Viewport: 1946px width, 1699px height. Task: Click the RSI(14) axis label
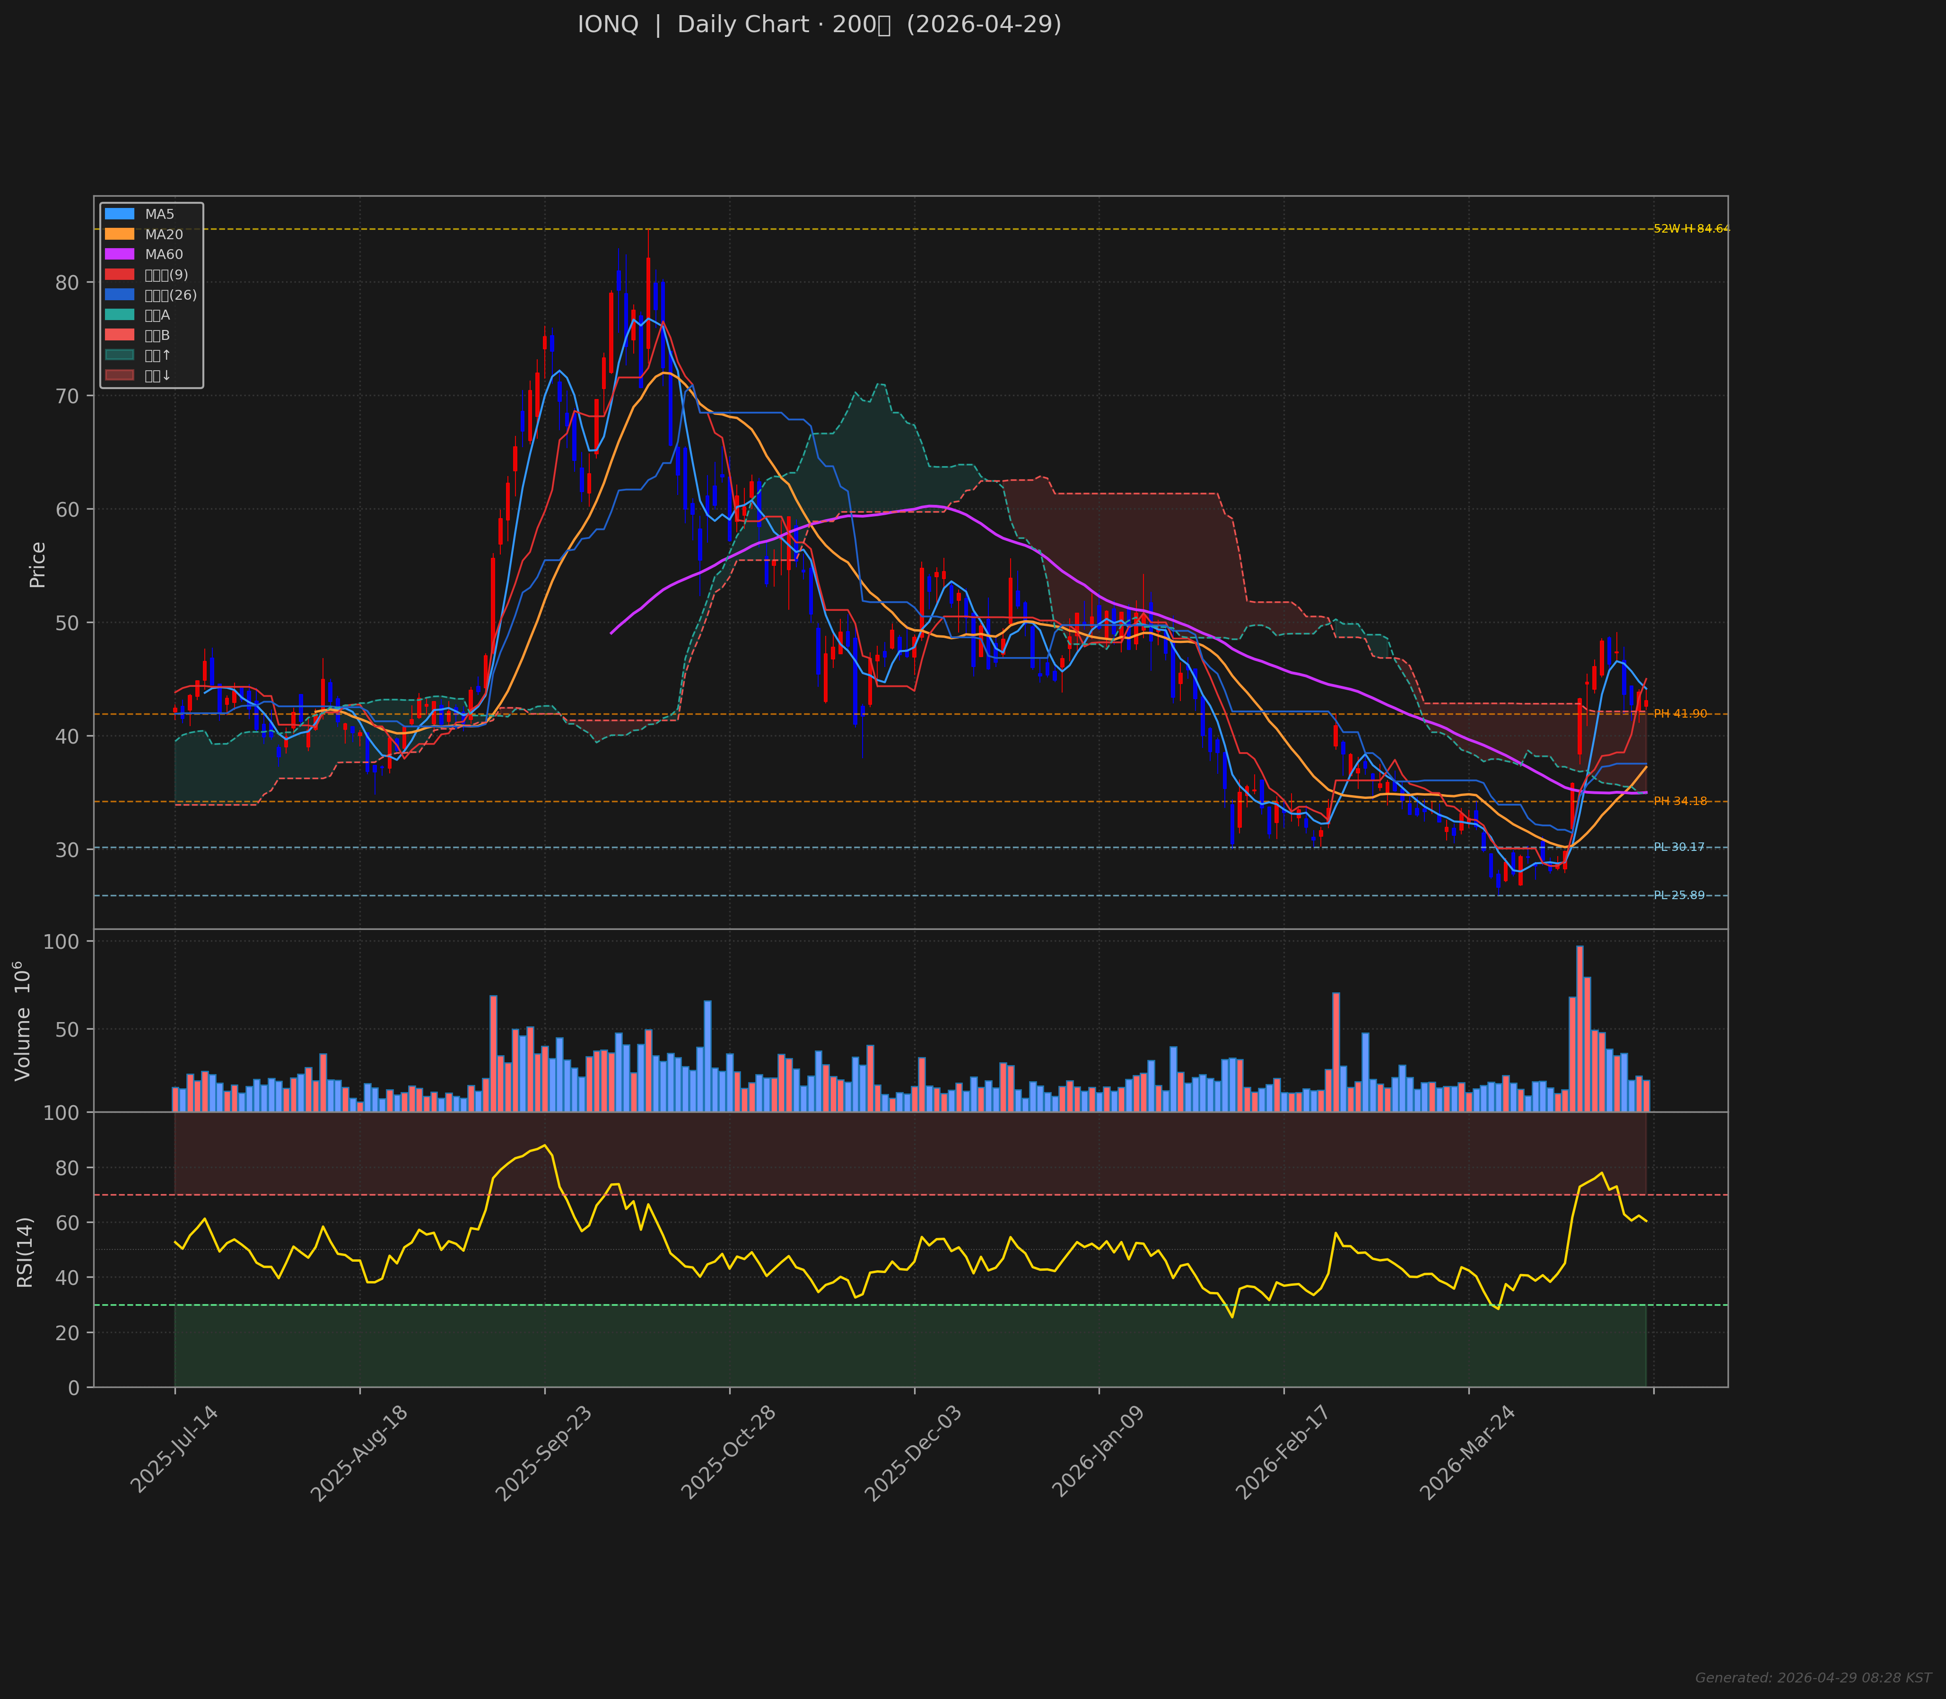coord(25,1251)
